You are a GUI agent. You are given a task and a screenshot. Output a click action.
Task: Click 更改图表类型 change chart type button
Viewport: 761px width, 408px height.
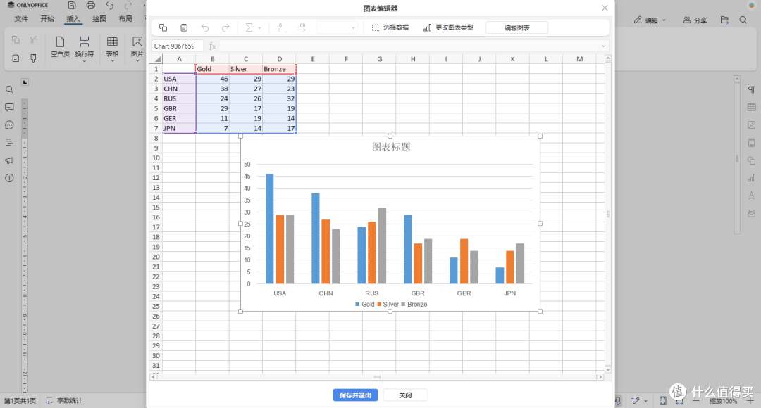click(448, 27)
